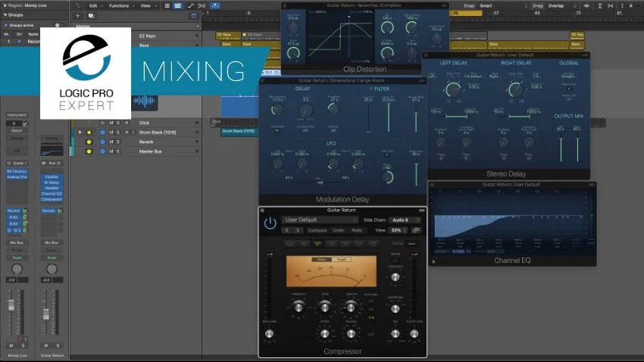644x362 pixels.
Task: Click the Reverb yellow track icon
Action: [89, 142]
